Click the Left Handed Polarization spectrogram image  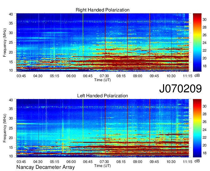click(103, 128)
